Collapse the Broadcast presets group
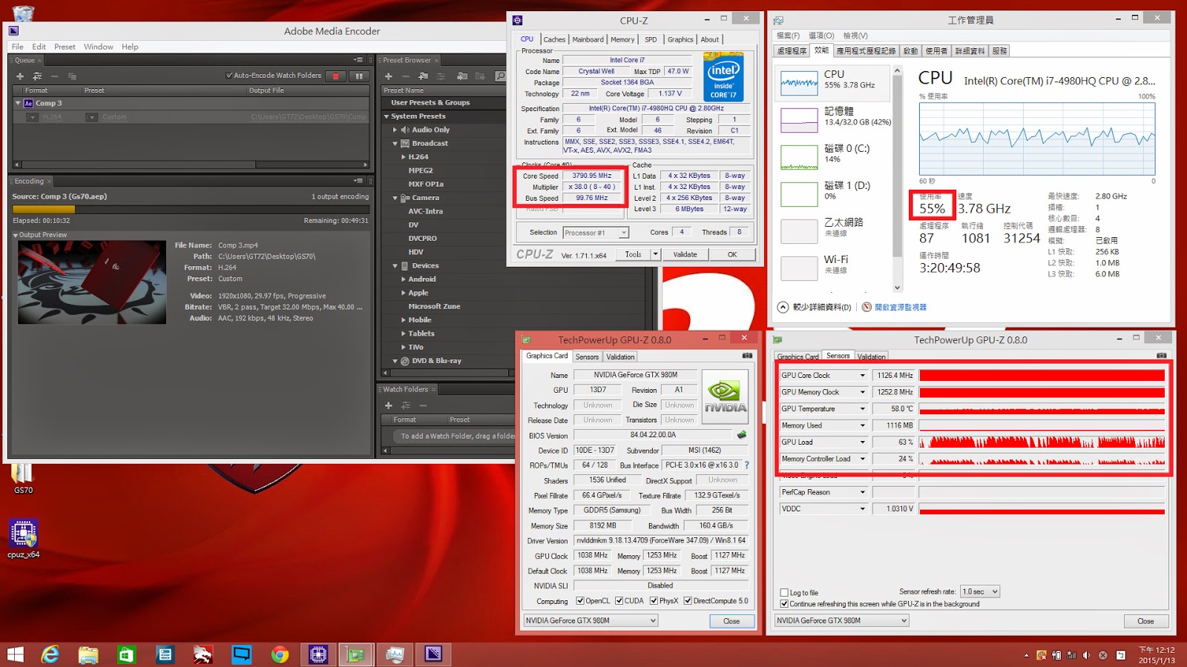Screen dimensions: 1187x667 (395, 144)
